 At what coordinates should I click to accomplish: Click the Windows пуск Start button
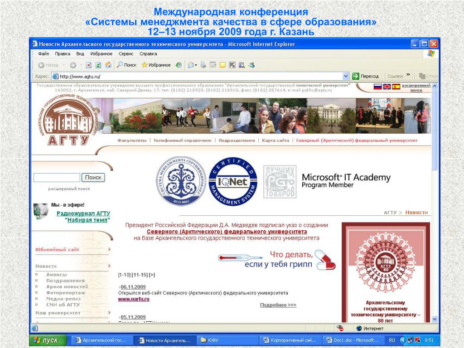48,340
